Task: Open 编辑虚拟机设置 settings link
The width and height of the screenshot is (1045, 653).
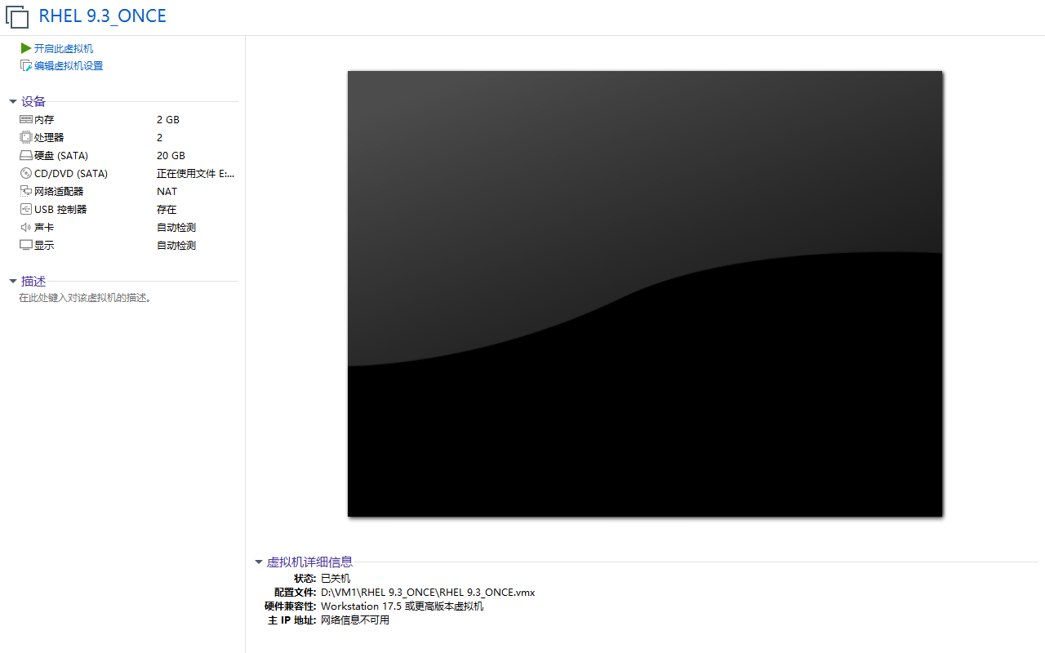Action: click(x=69, y=65)
